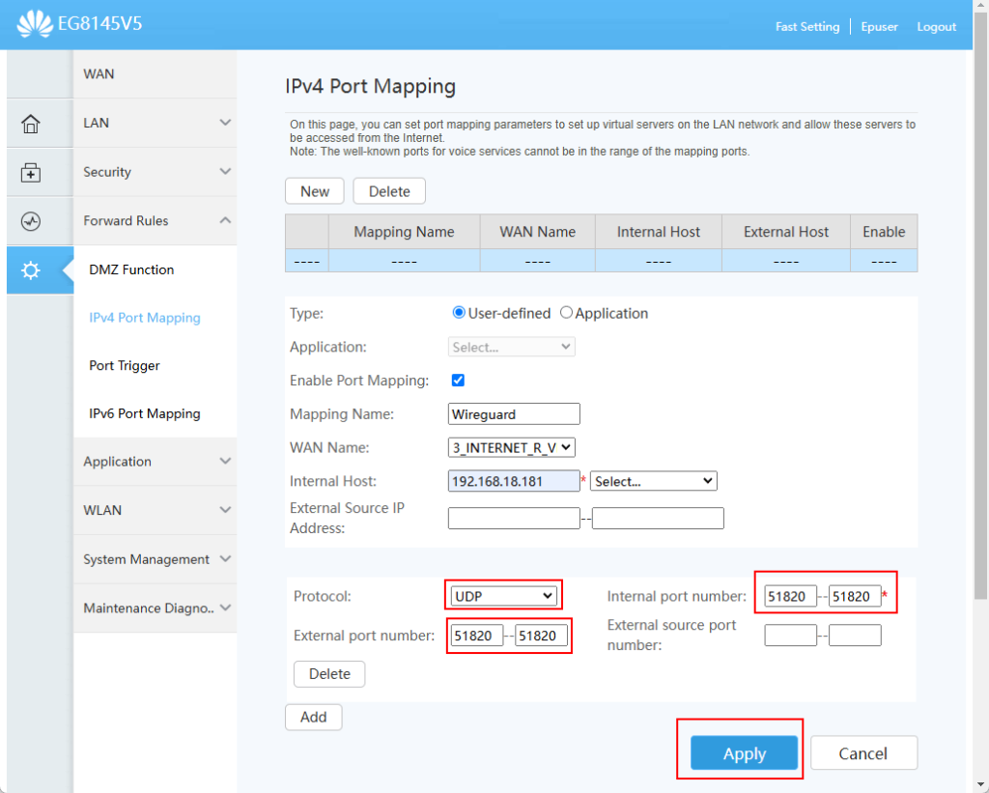
Task: Click the Mapping Name input field
Action: pyautogui.click(x=514, y=414)
